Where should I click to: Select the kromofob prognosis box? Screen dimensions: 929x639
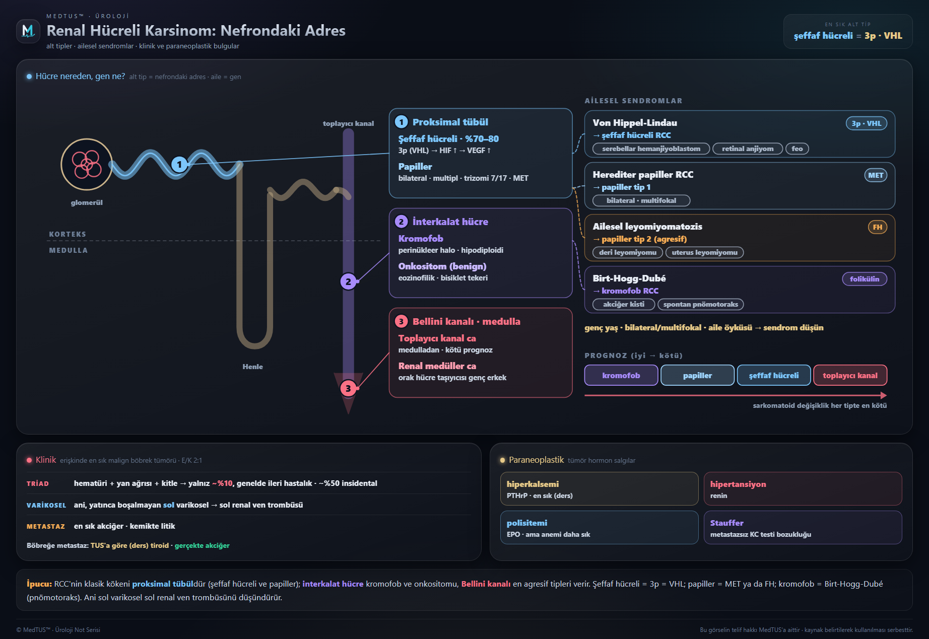(621, 375)
